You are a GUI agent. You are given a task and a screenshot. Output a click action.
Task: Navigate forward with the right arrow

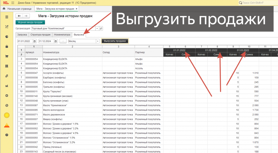coord(26,16)
